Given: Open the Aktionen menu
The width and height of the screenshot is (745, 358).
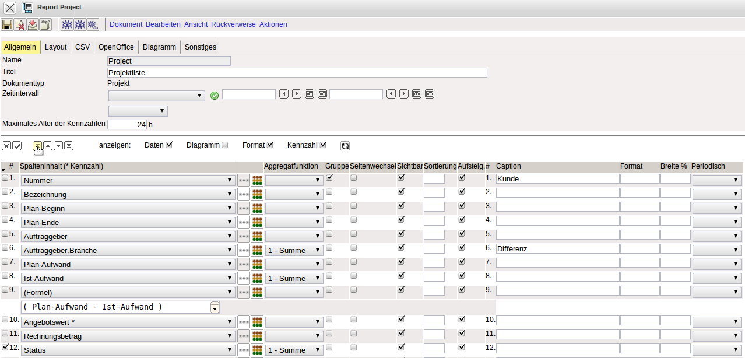Looking at the screenshot, I should coord(273,24).
